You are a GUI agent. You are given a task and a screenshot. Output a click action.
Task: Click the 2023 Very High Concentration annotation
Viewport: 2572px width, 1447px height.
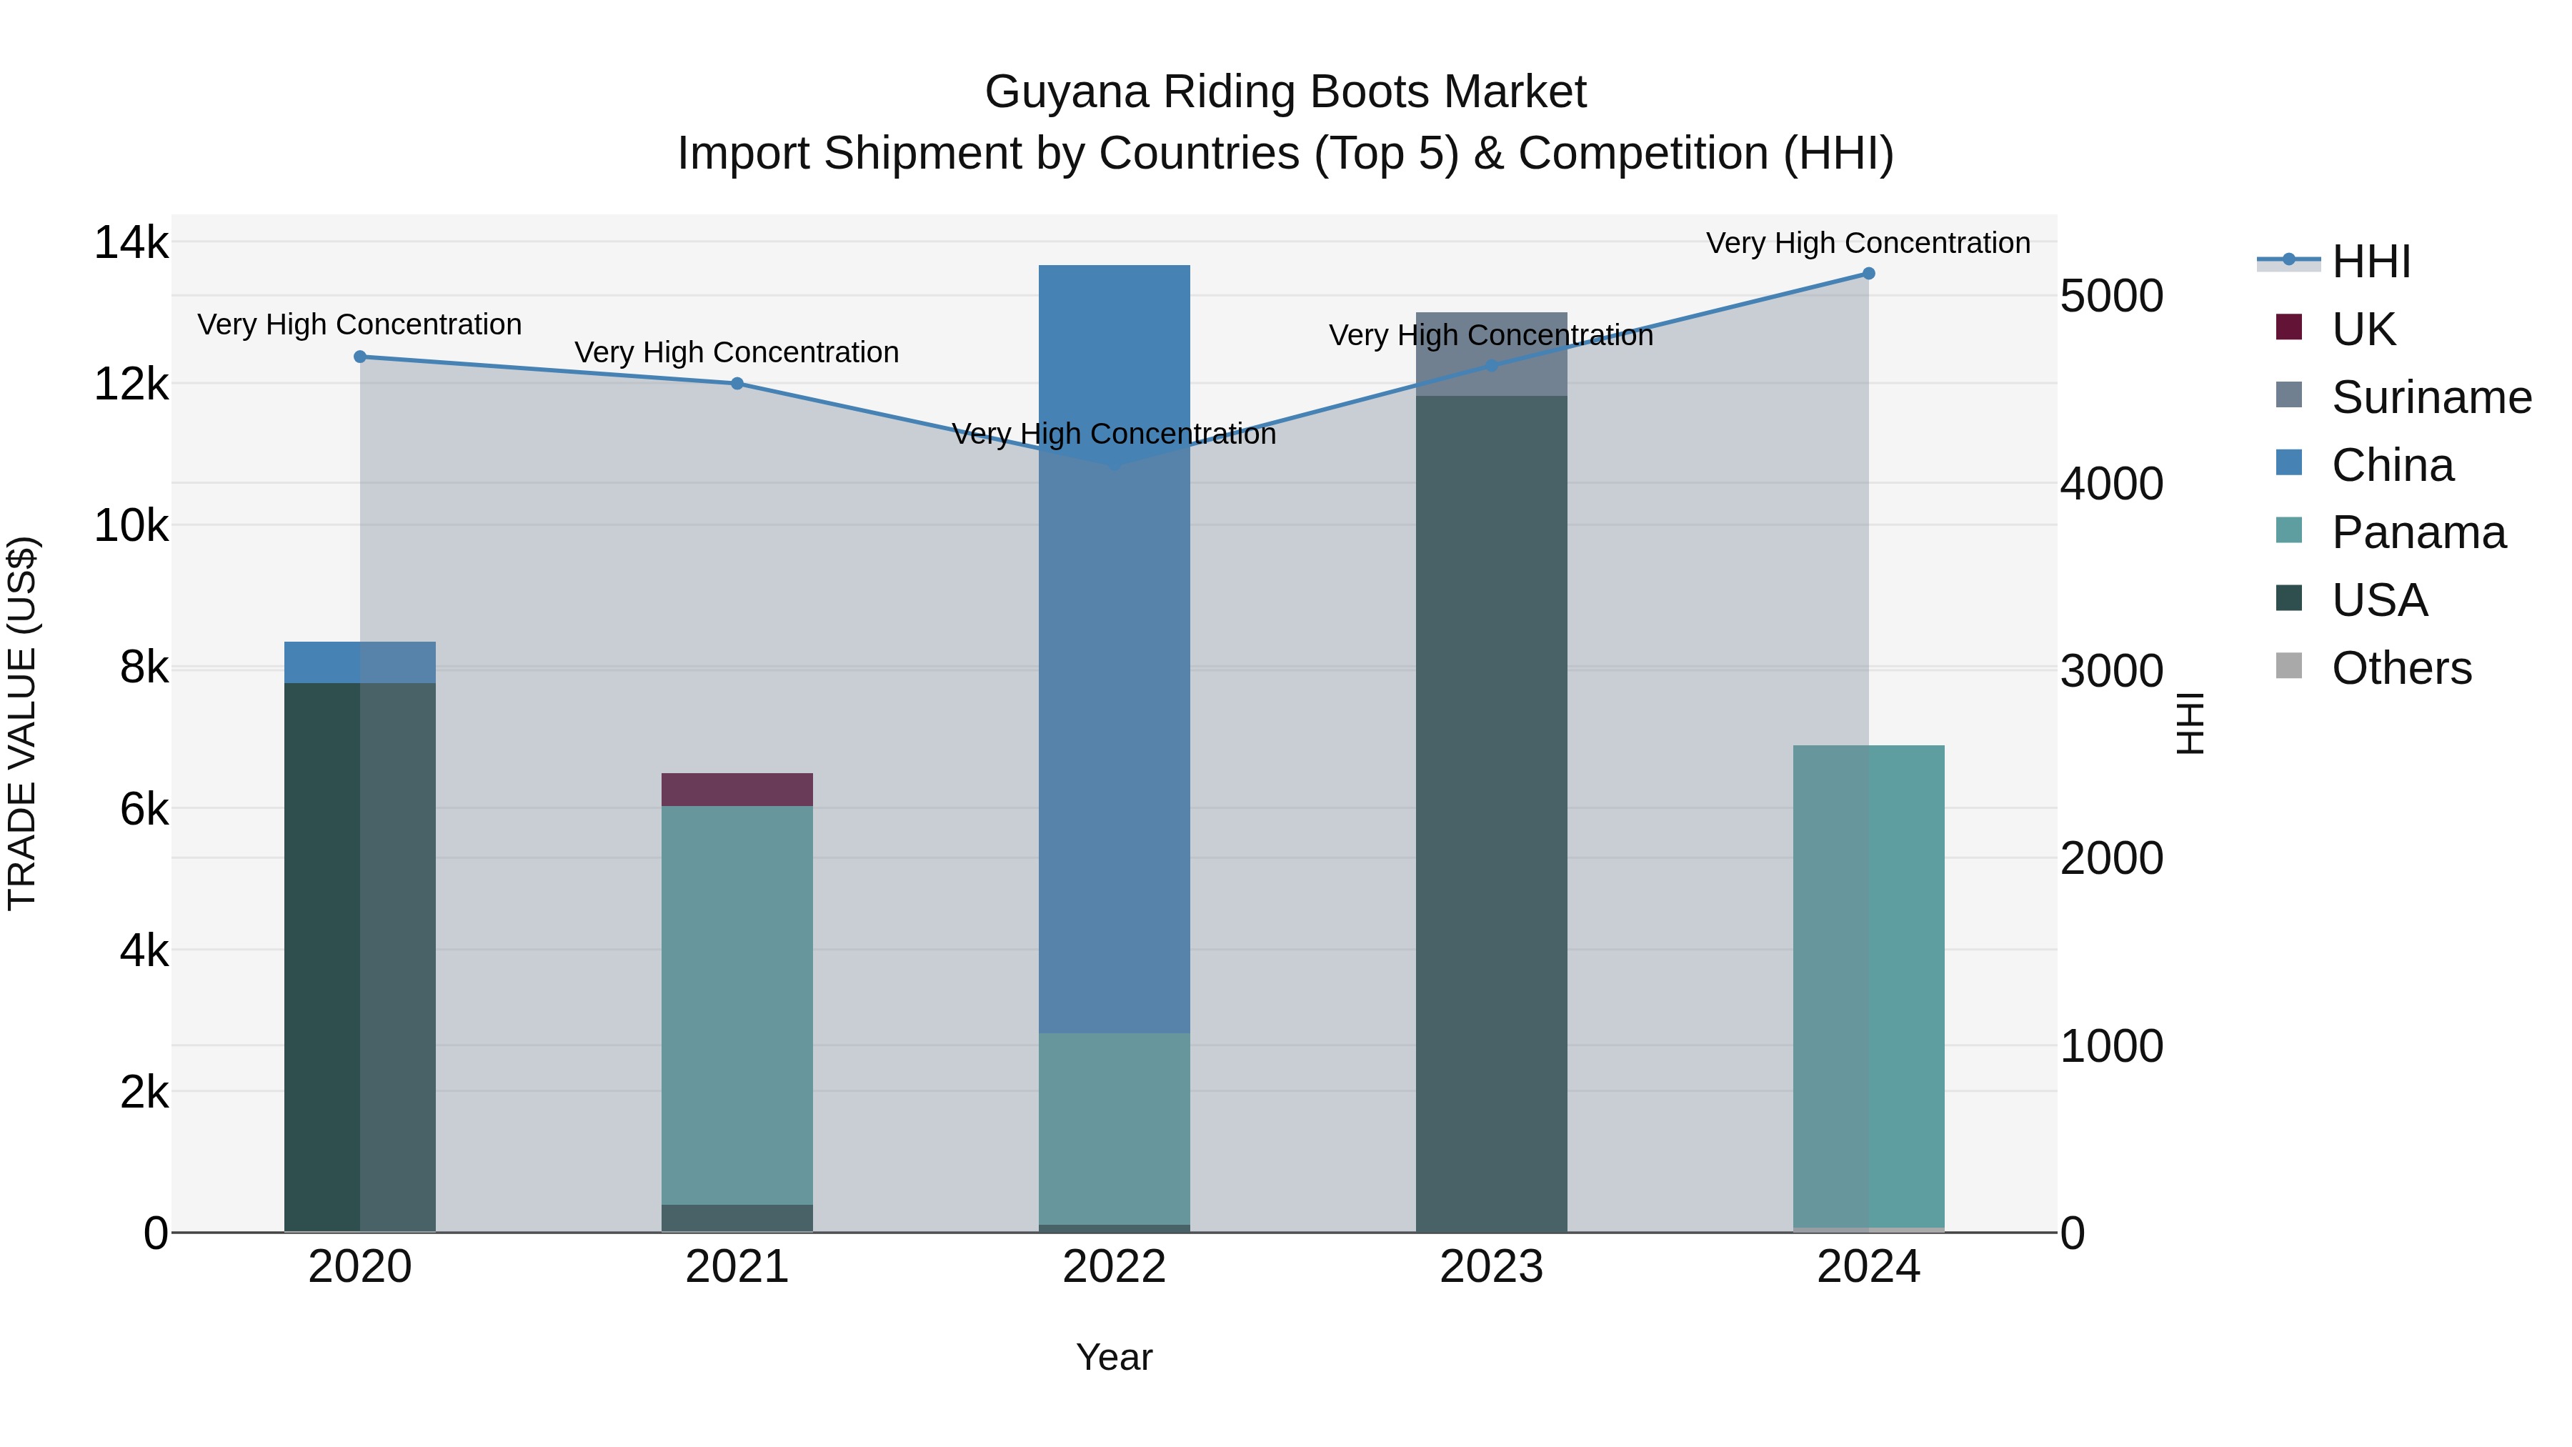[1492, 336]
